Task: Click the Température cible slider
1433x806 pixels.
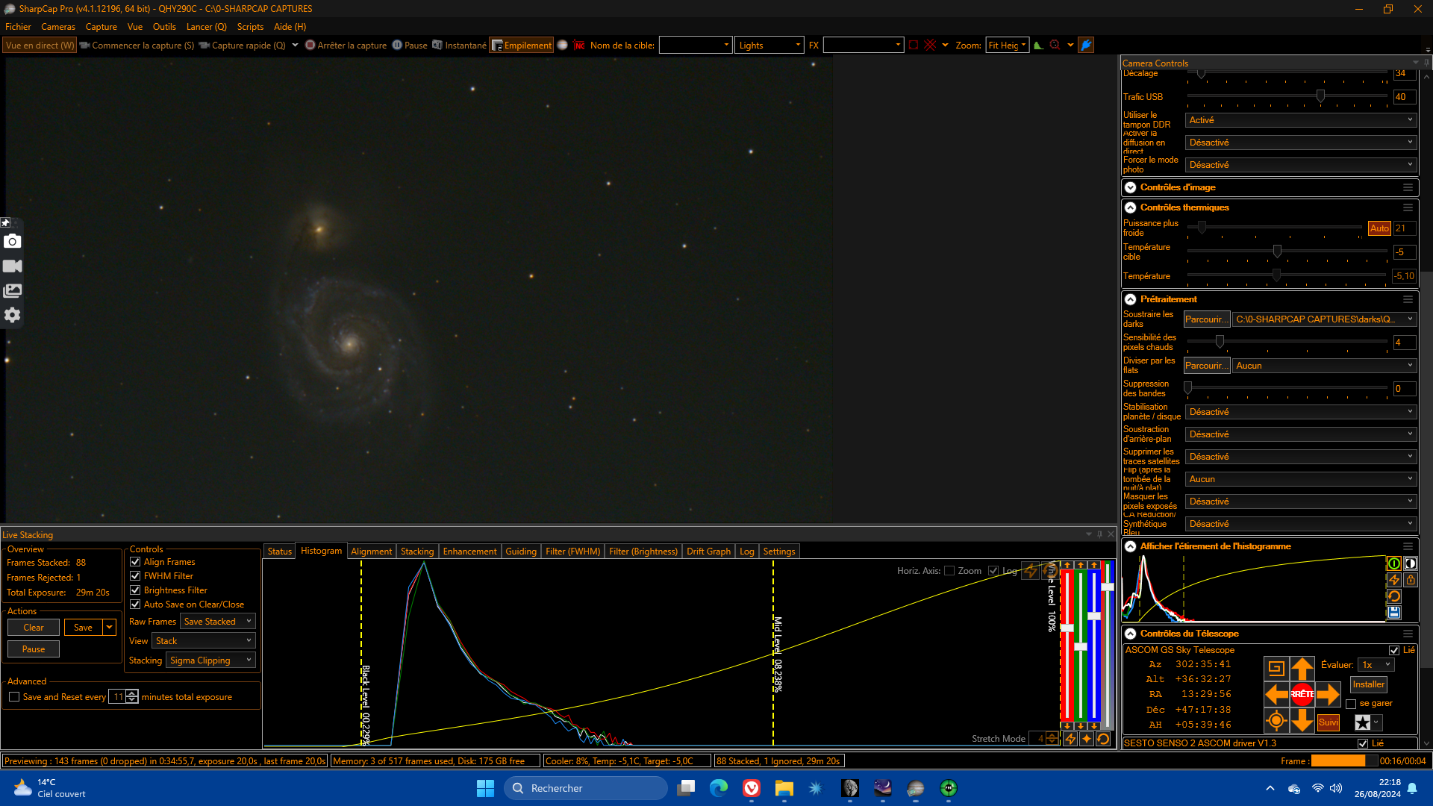Action: coord(1287,252)
